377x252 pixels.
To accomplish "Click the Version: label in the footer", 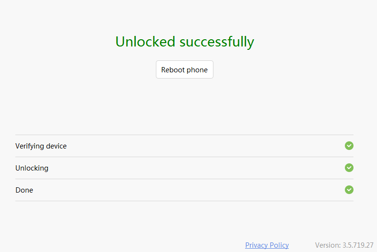I will 328,245.
